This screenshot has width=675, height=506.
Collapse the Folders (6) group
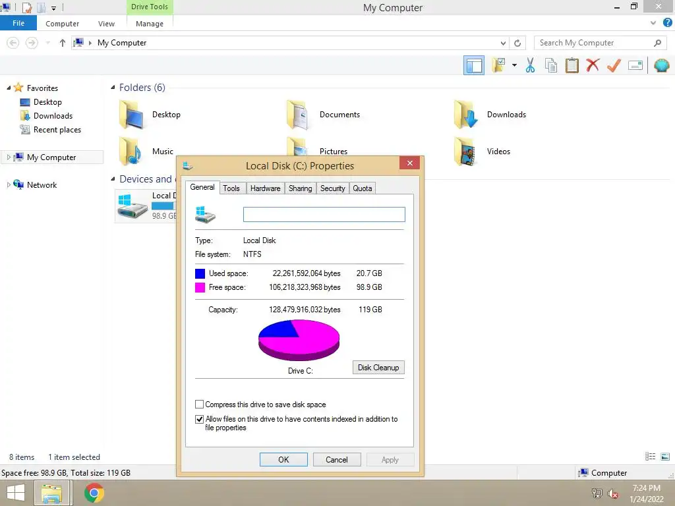tap(113, 88)
